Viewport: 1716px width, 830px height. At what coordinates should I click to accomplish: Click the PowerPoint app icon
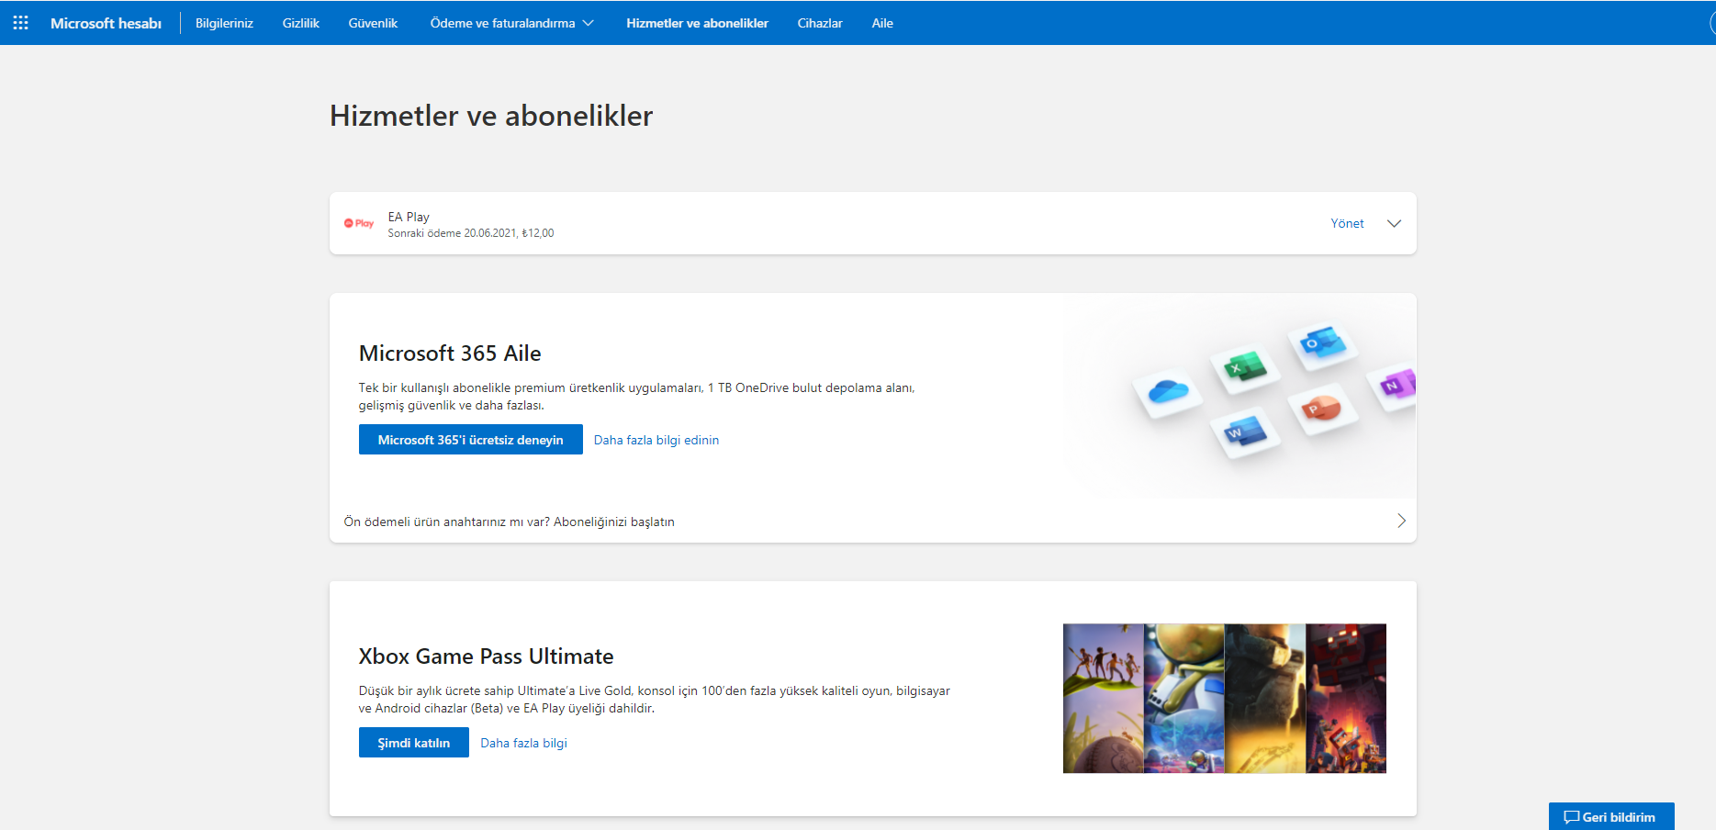1321,409
